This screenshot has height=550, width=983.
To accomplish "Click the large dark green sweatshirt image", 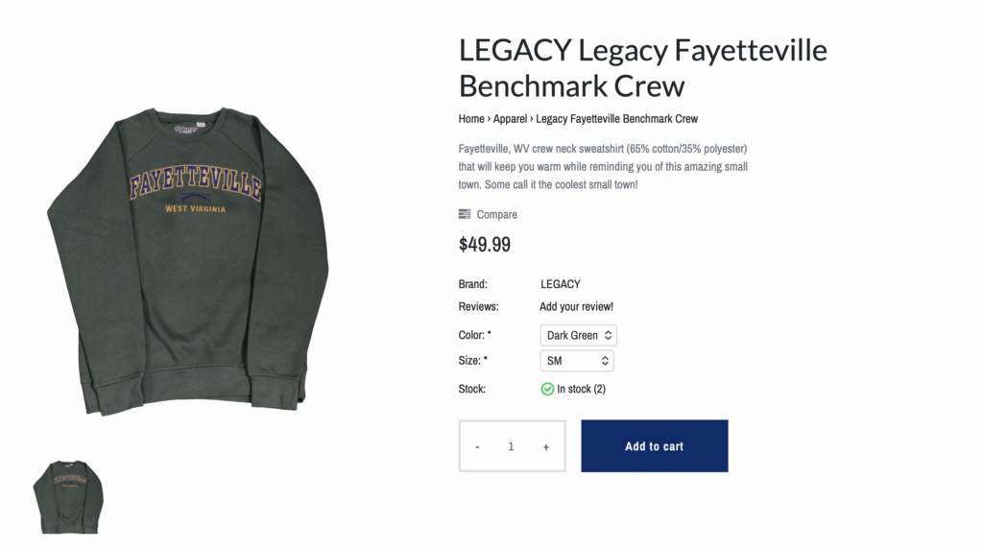I will pos(187,259).
